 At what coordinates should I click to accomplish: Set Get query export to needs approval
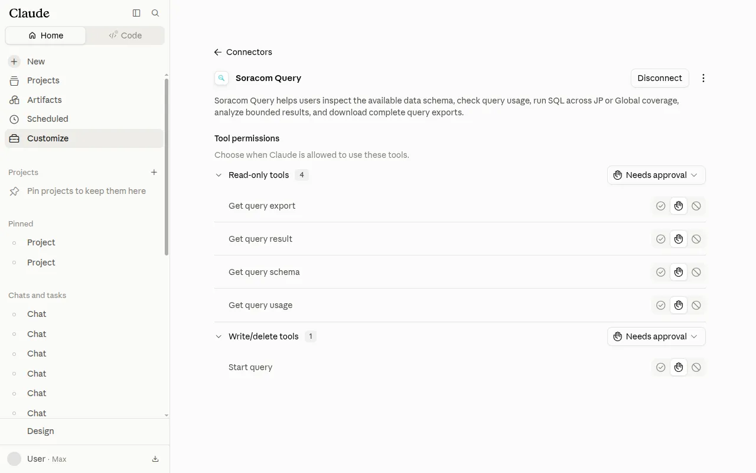coord(679,206)
